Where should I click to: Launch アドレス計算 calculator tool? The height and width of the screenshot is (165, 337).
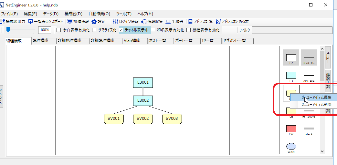pos(191,22)
